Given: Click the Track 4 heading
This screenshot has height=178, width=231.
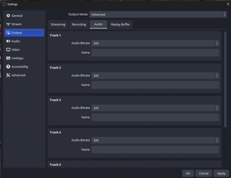Looking at the screenshot, I should (x=55, y=132).
